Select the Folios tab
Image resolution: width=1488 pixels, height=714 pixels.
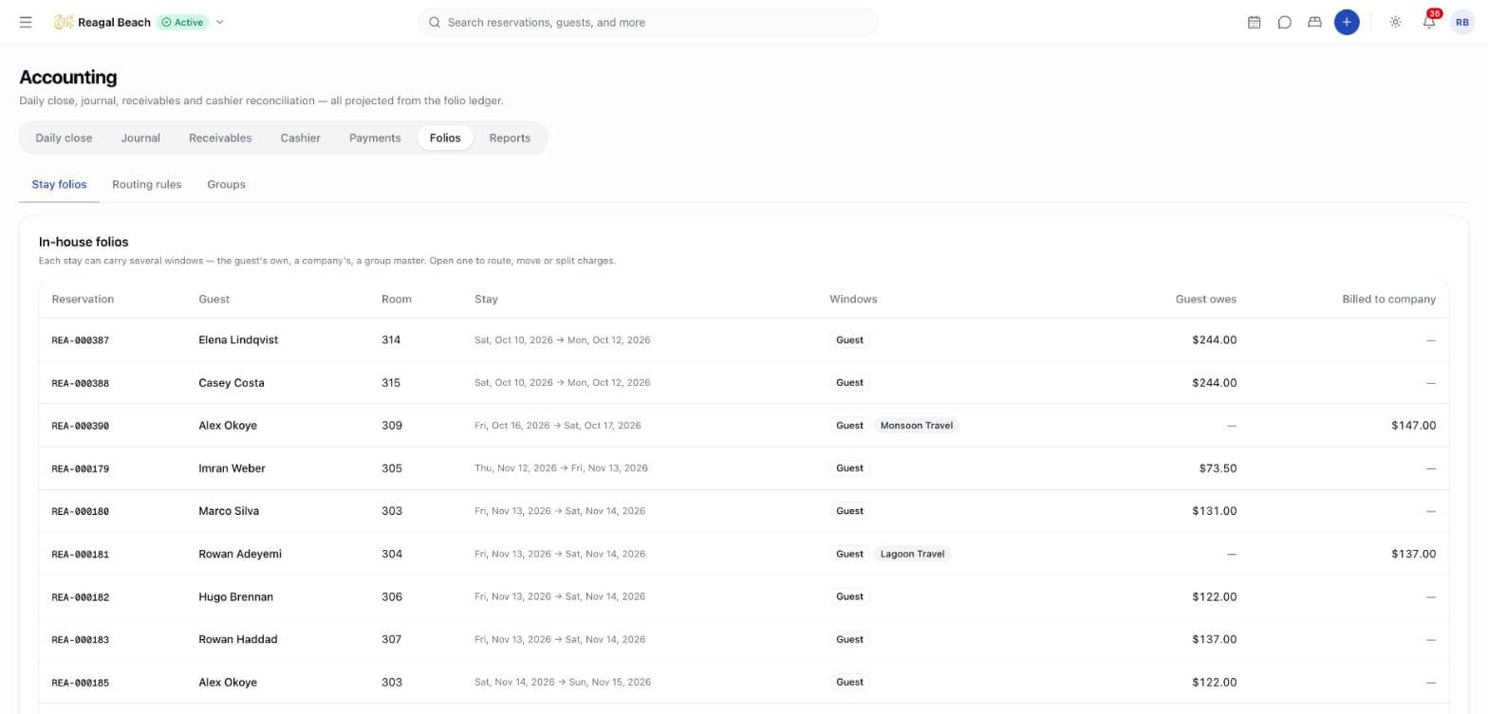point(445,137)
